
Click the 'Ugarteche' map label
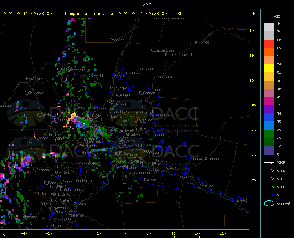tap(88, 164)
